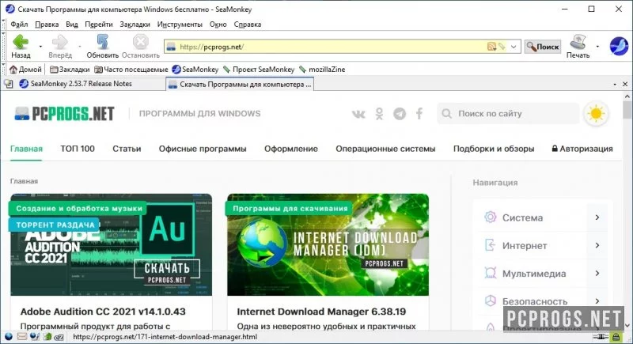Click the Поиск по сайту search field
This screenshot has height=344, width=633.
click(508, 114)
